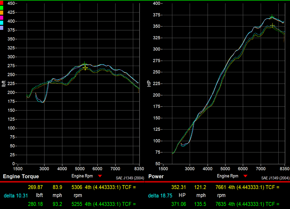Click yellow crosshair marker on torque graph

click(x=85, y=68)
